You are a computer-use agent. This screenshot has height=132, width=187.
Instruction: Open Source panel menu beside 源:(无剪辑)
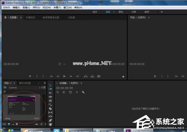pos(21,18)
